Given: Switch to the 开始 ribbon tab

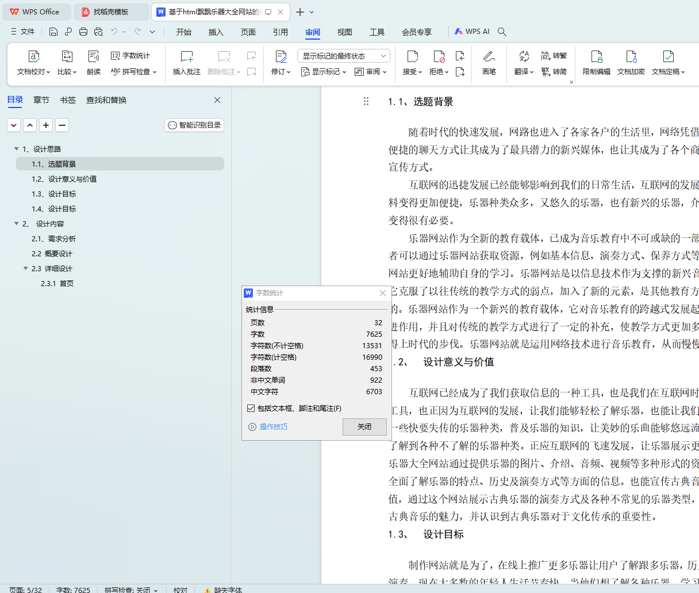Looking at the screenshot, I should click(184, 32).
